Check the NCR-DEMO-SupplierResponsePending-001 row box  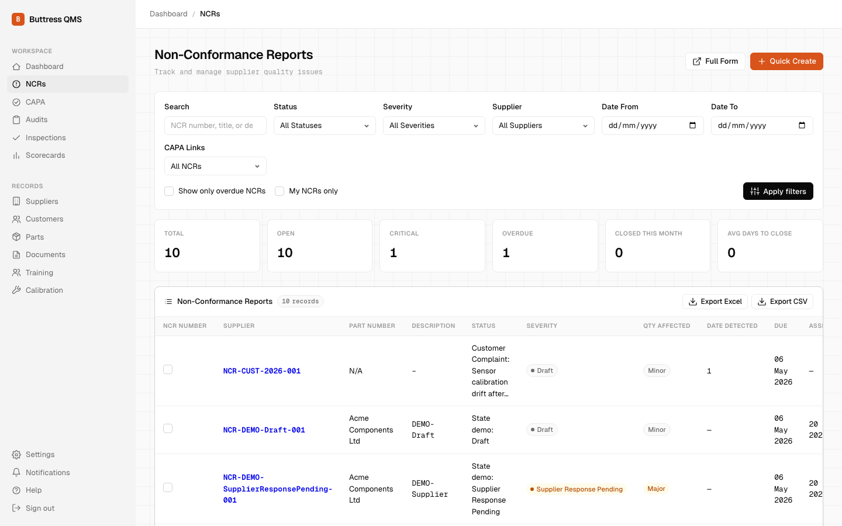click(x=168, y=487)
